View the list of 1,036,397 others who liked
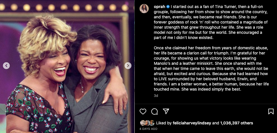The width and height of the screenshot is (277, 133). (236, 123)
